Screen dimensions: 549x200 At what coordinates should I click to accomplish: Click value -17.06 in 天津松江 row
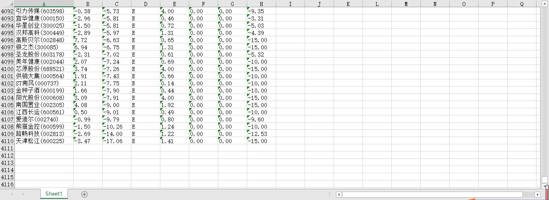tap(117, 141)
